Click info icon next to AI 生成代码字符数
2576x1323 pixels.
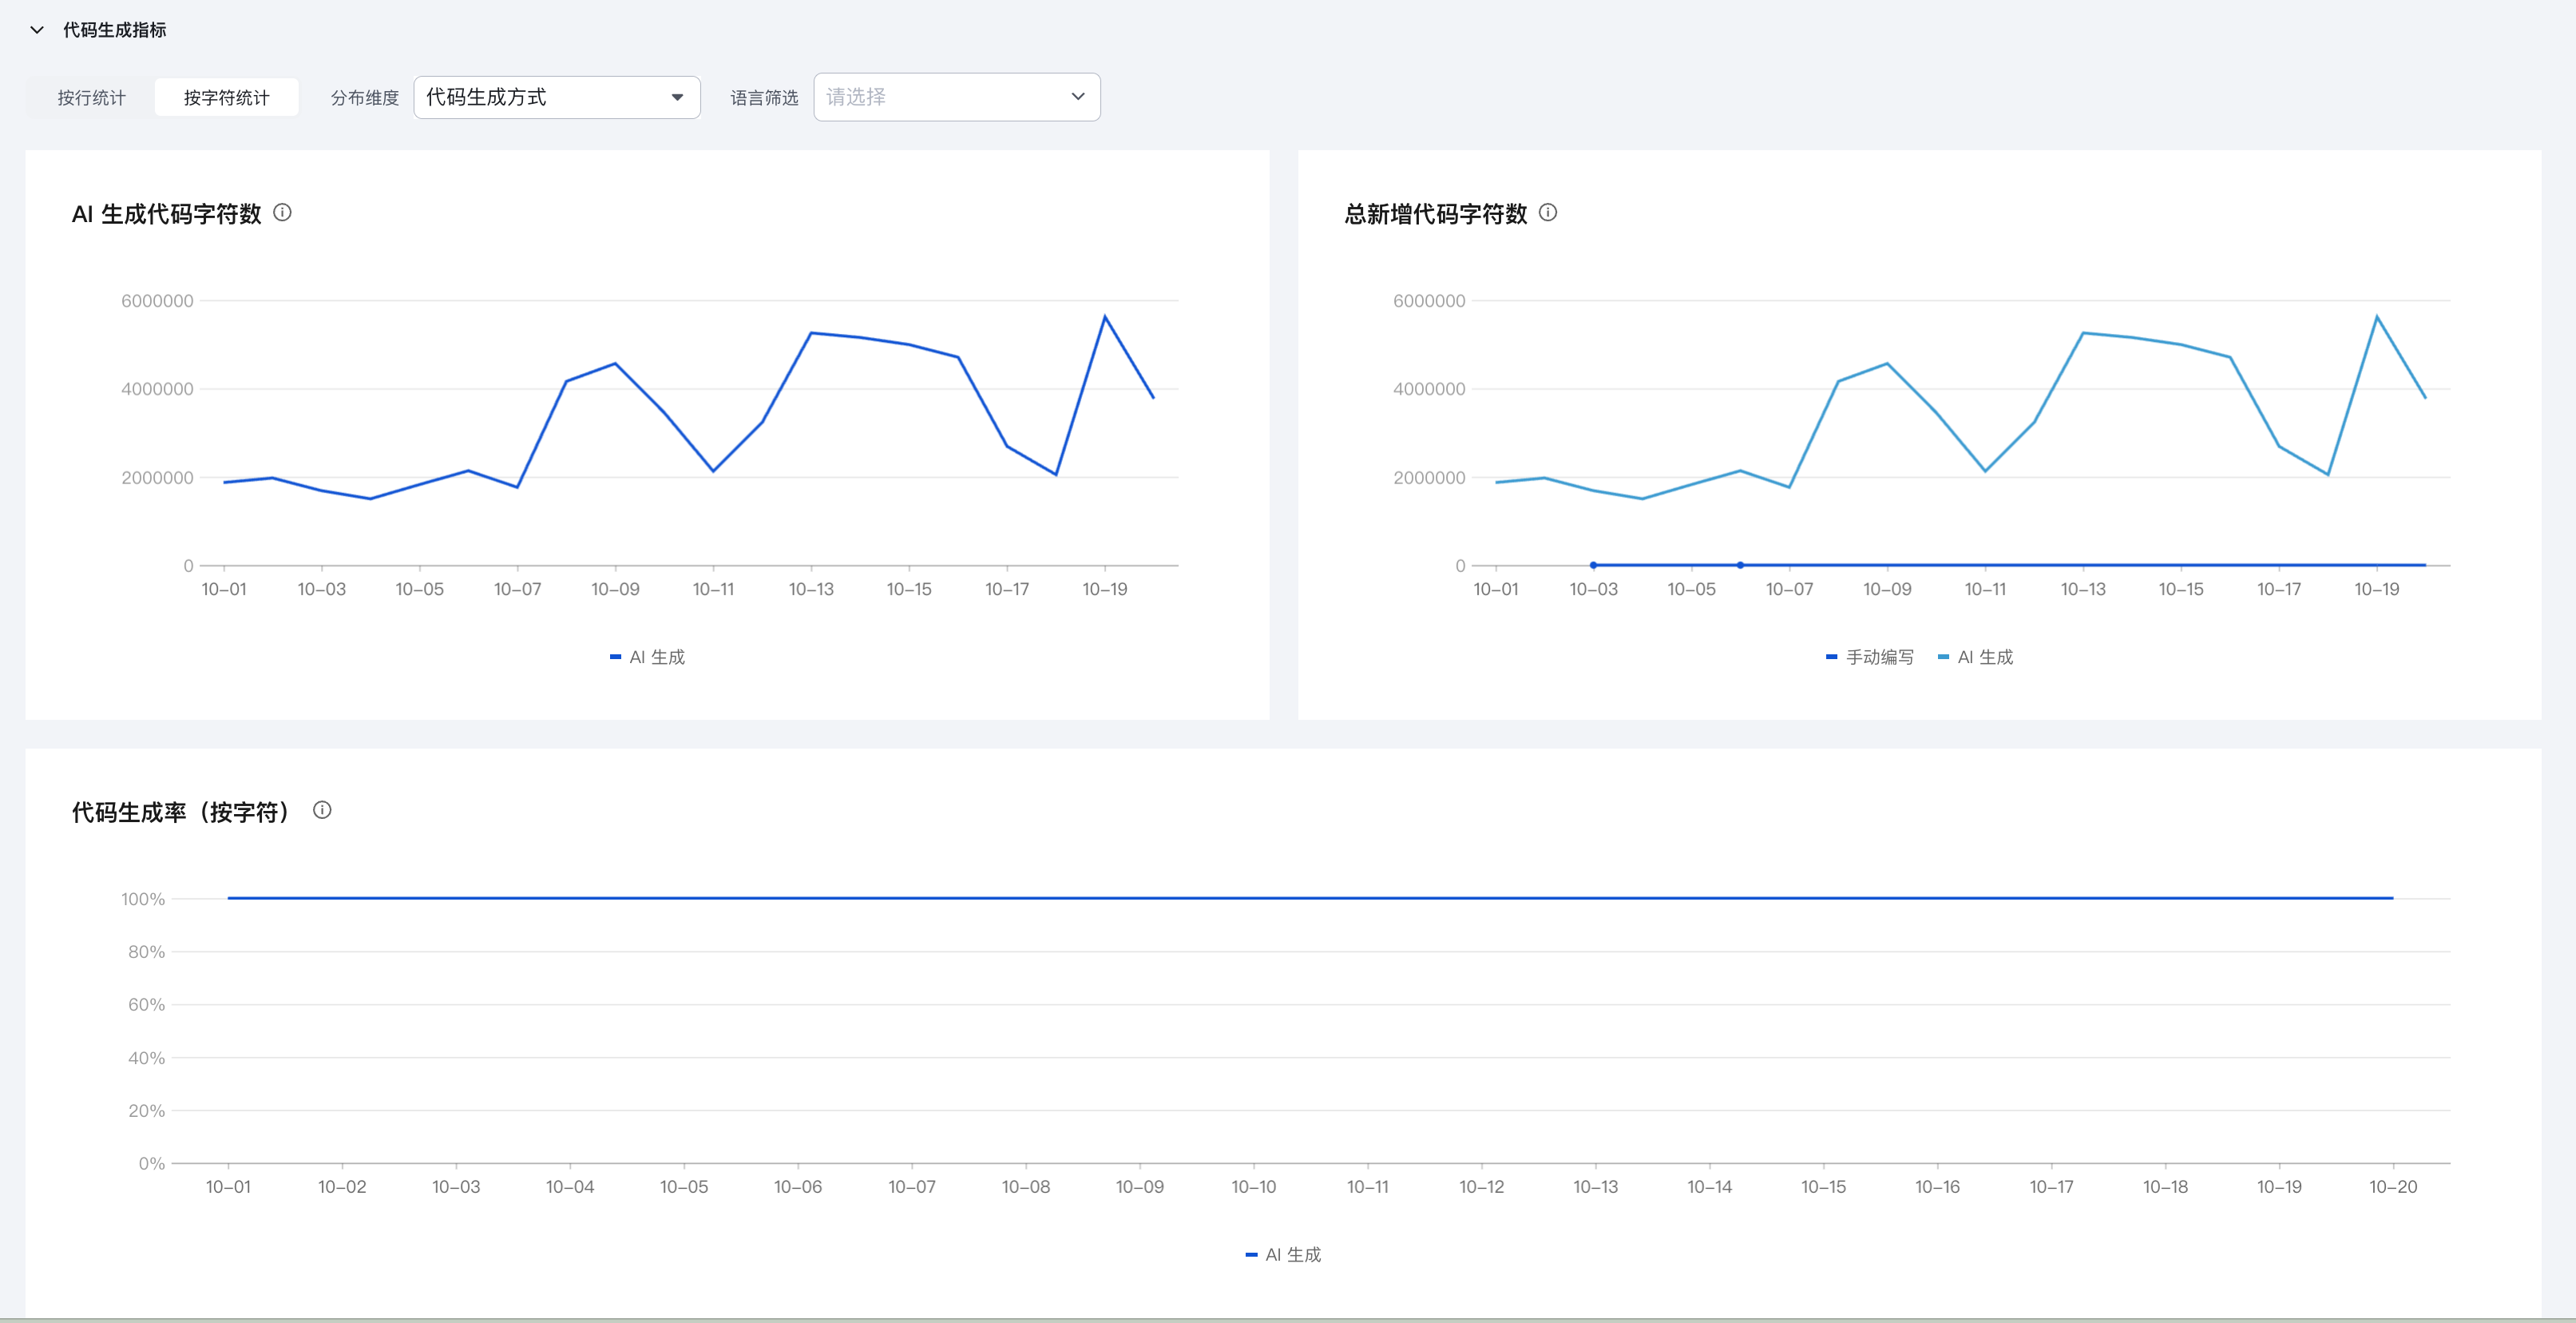(283, 213)
